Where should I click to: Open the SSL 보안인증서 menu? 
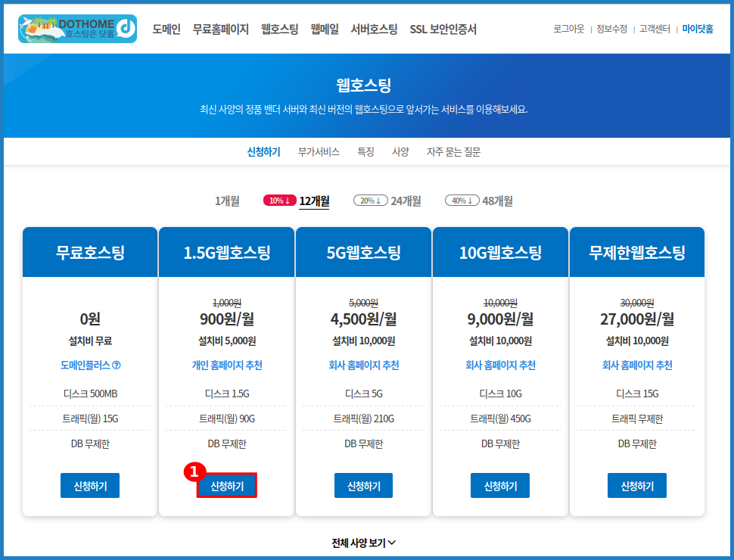[x=443, y=30]
